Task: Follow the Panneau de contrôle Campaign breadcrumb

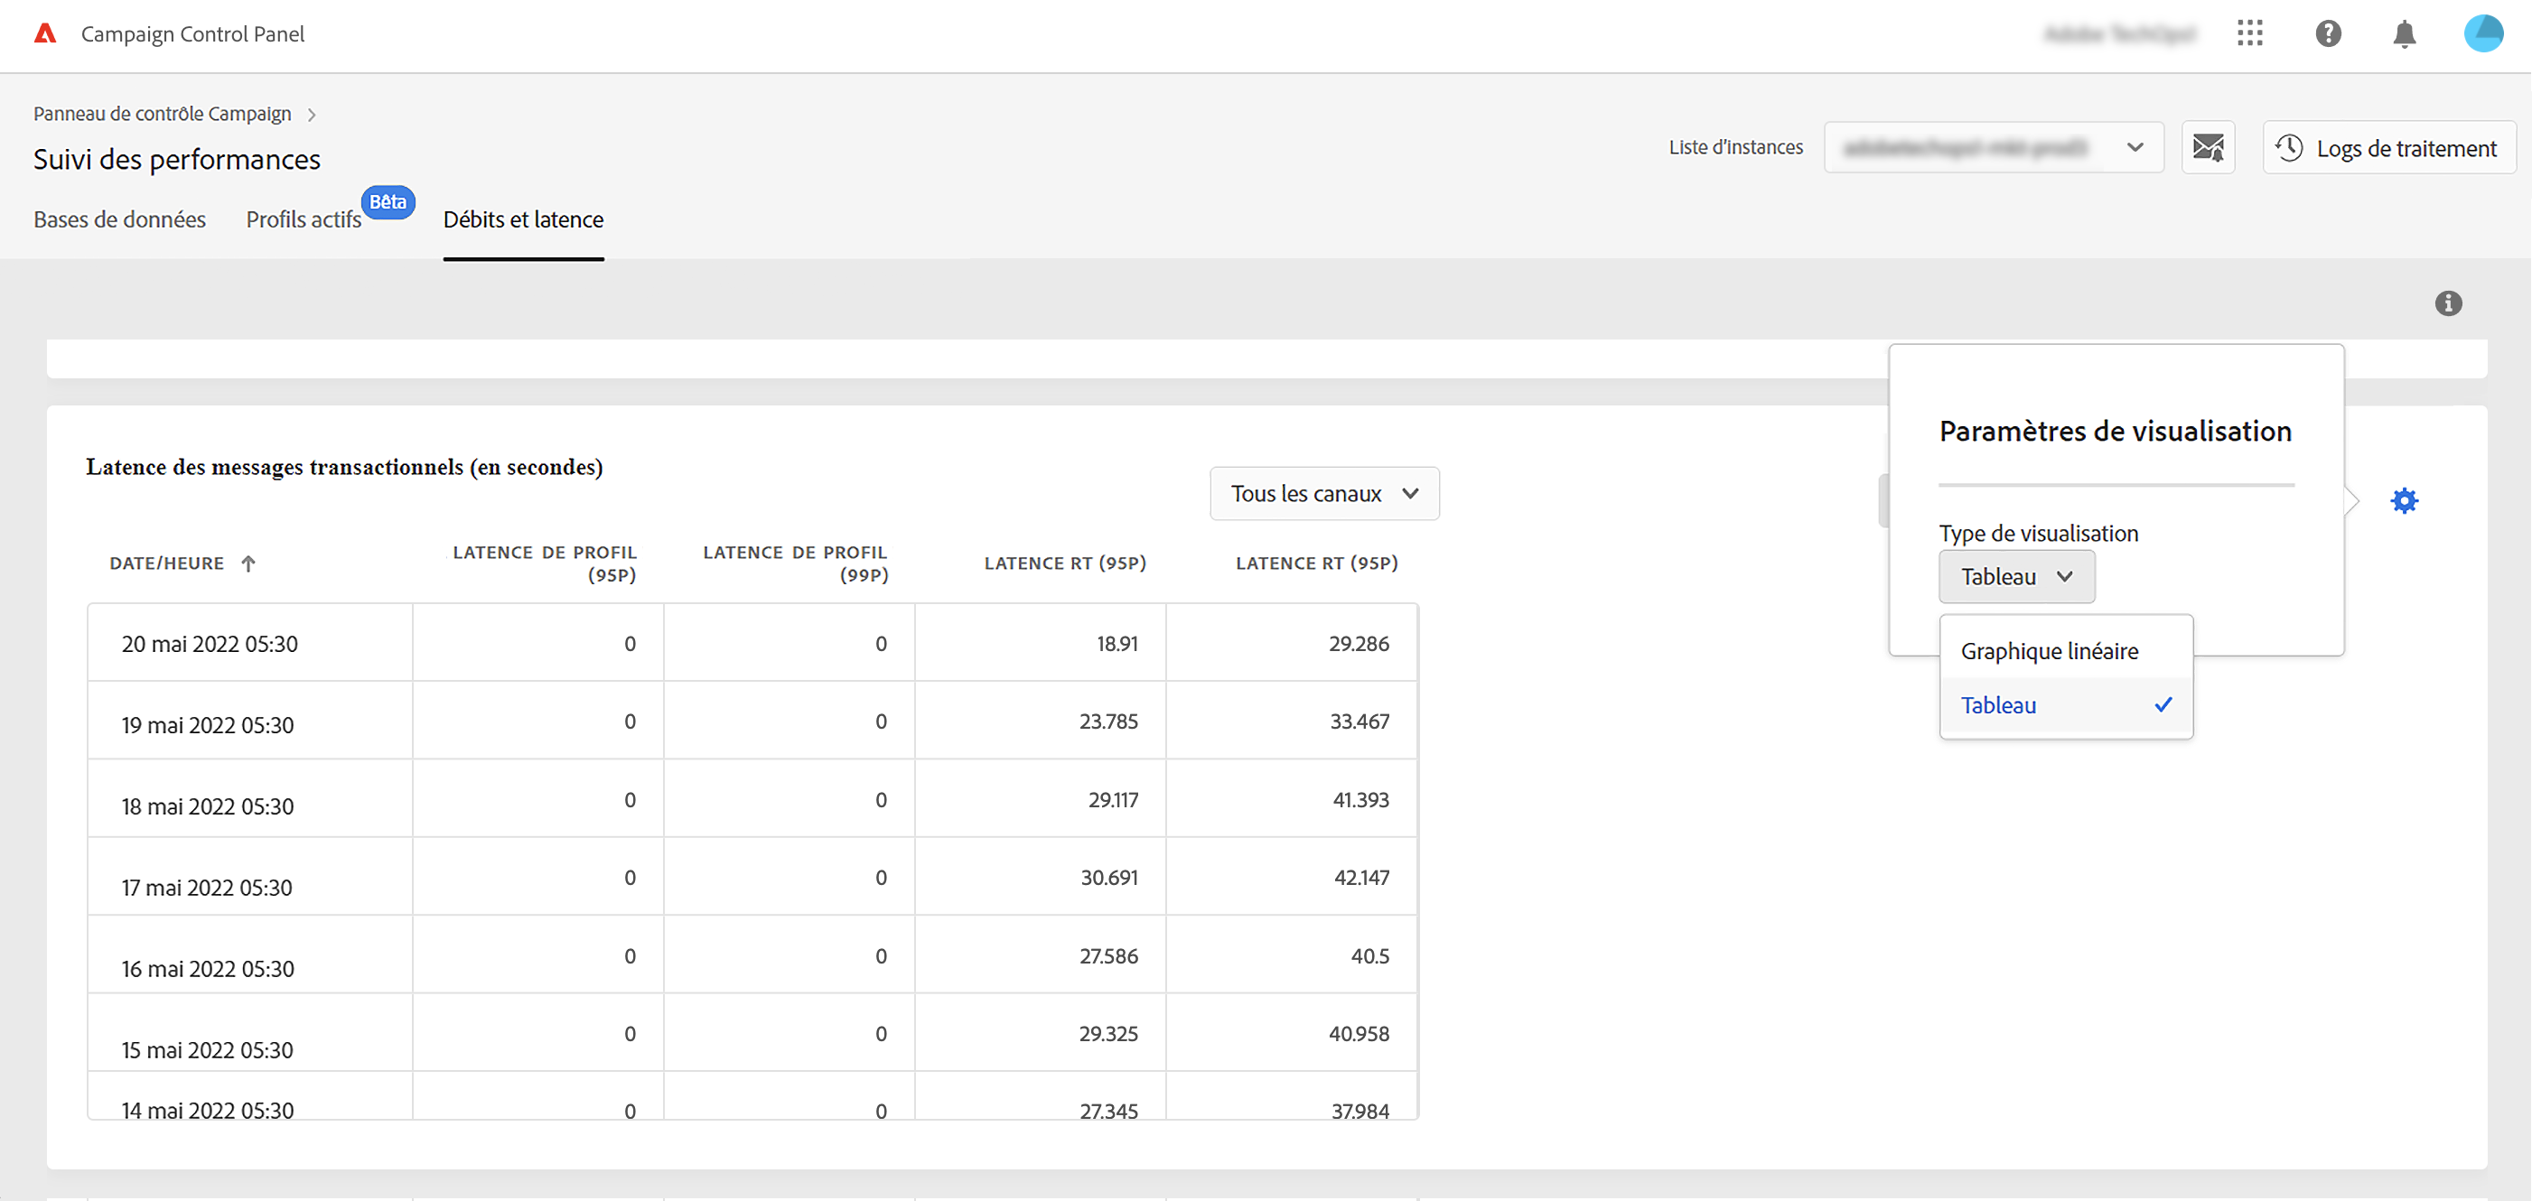Action: coord(163,114)
